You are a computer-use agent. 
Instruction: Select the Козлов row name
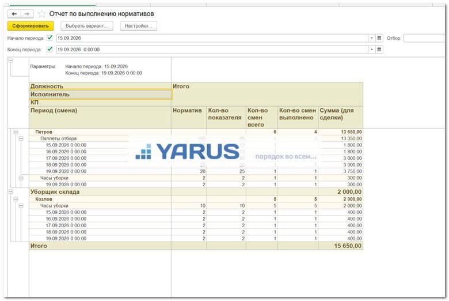coord(44,199)
